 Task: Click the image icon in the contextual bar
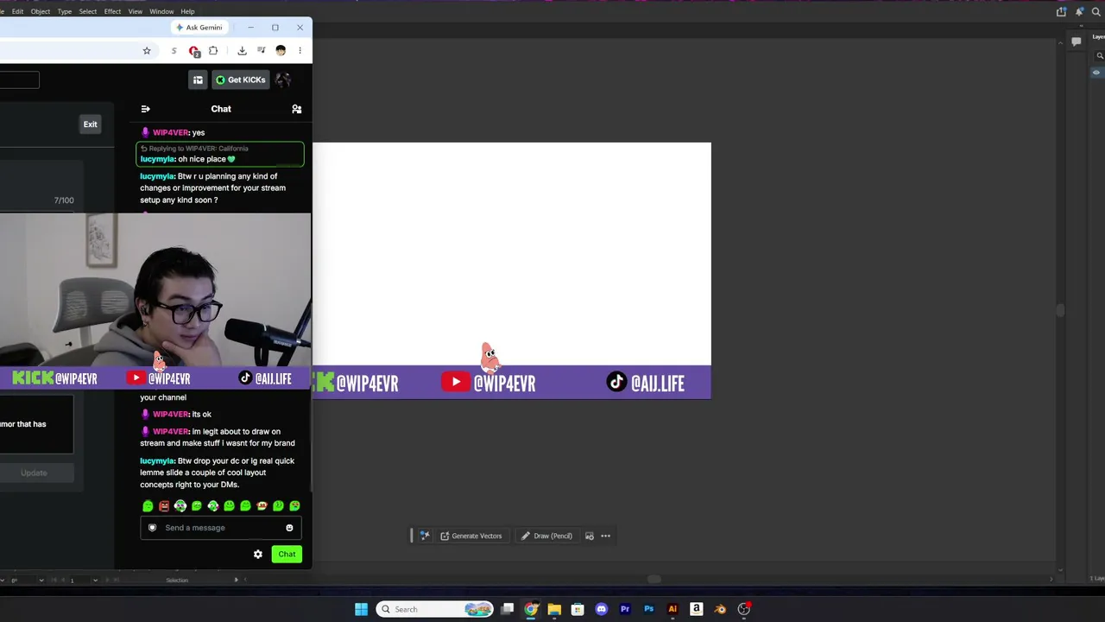[x=590, y=536]
